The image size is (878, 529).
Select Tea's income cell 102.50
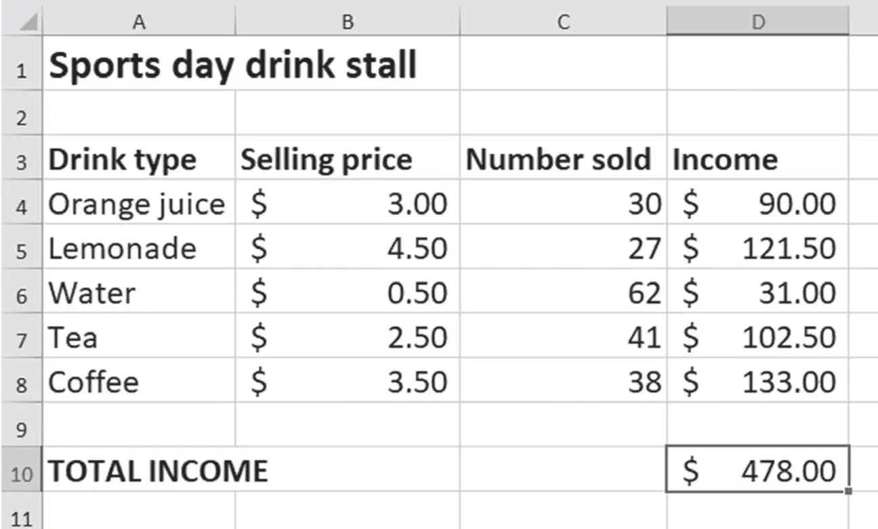pos(757,338)
